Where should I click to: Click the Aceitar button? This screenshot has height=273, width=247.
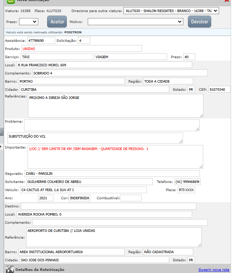coord(57,22)
